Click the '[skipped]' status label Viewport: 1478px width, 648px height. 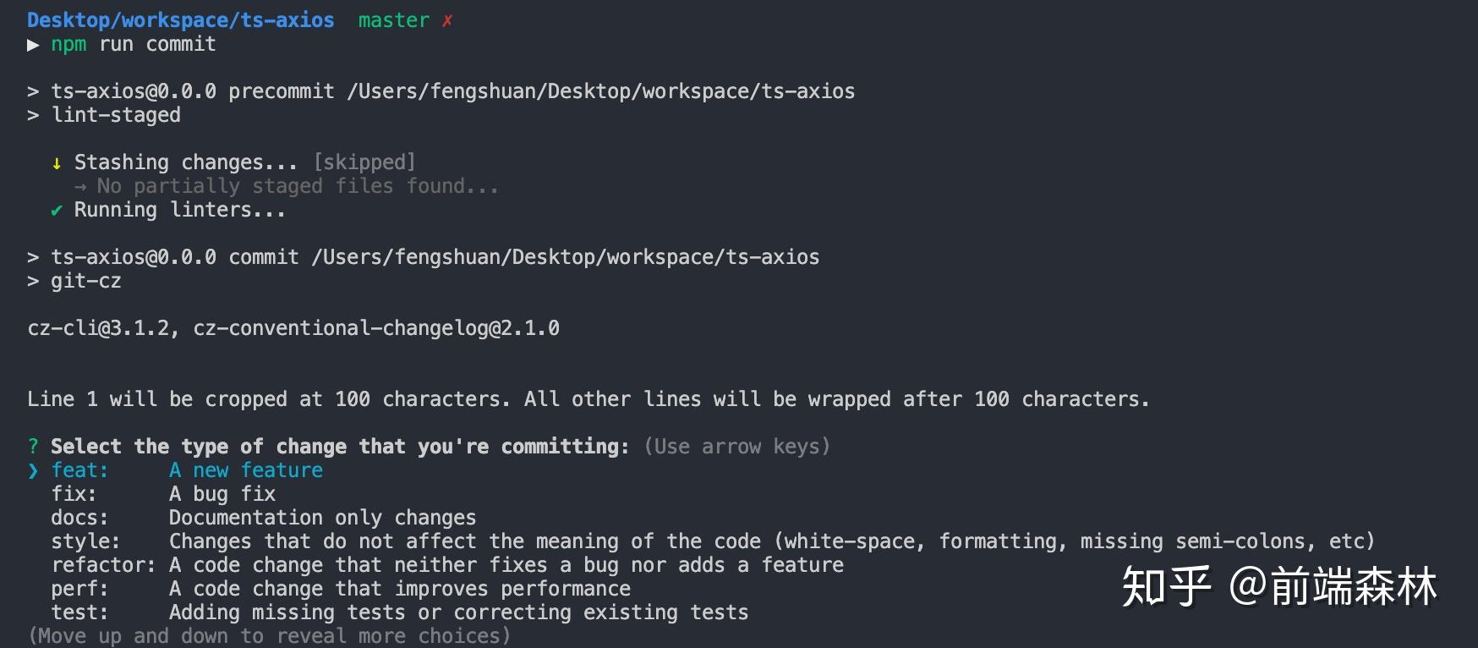tap(364, 162)
